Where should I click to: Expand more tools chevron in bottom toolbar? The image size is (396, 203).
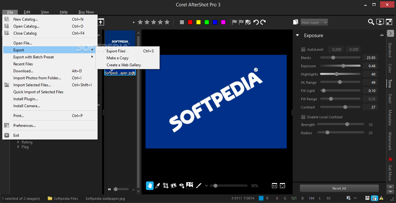pos(206,186)
